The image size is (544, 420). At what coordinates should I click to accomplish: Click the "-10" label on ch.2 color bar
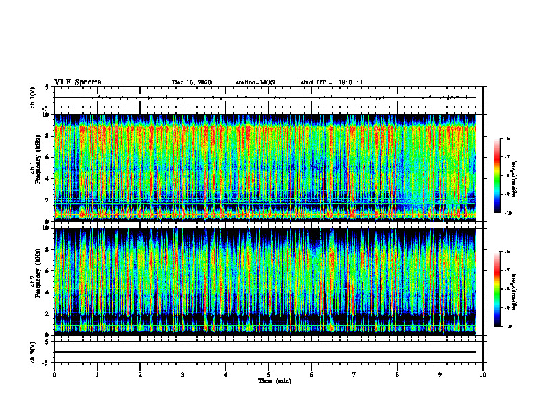pos(508,327)
